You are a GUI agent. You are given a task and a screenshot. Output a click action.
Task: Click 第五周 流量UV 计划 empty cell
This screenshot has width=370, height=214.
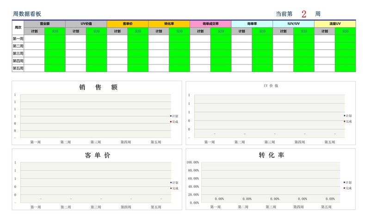[x=325, y=68]
